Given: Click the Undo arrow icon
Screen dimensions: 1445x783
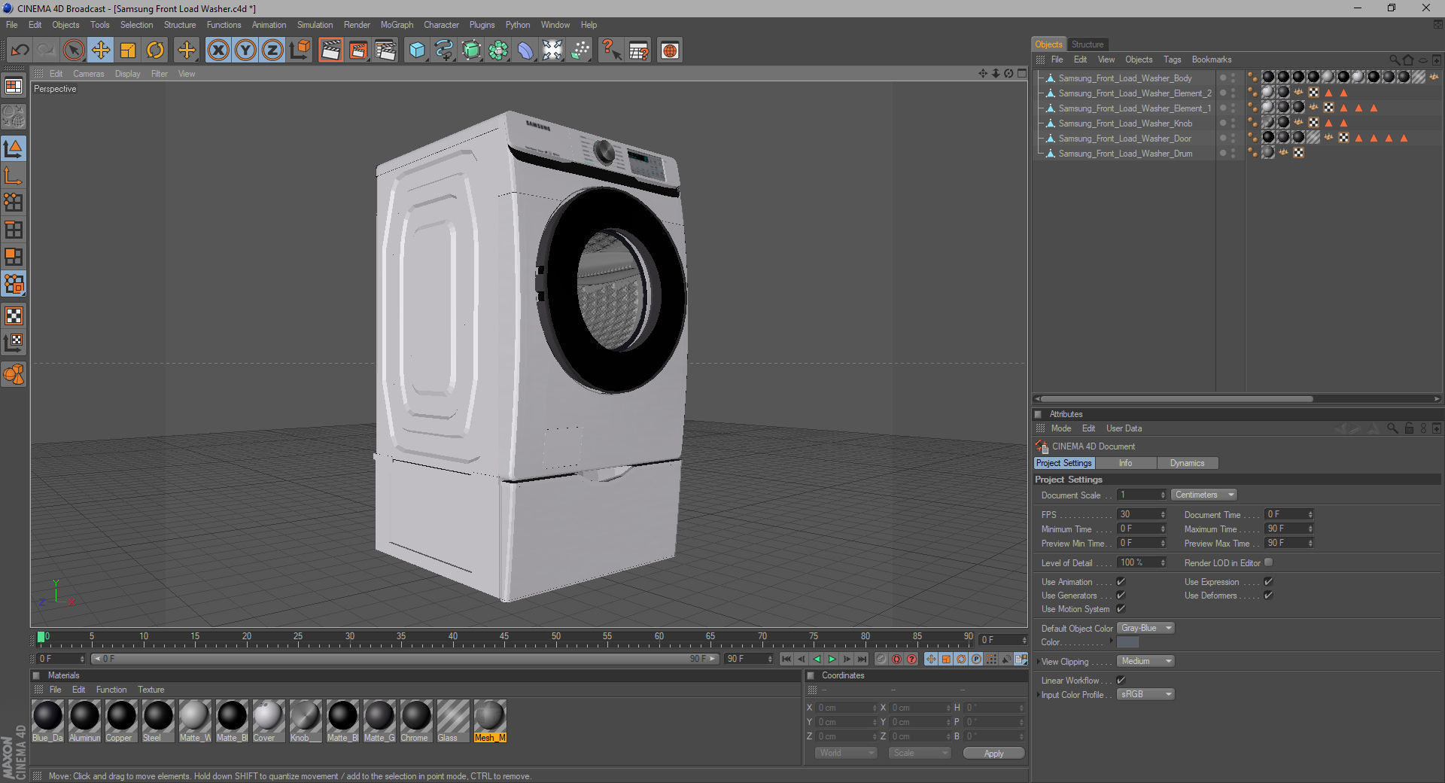Looking at the screenshot, I should pos(20,50).
